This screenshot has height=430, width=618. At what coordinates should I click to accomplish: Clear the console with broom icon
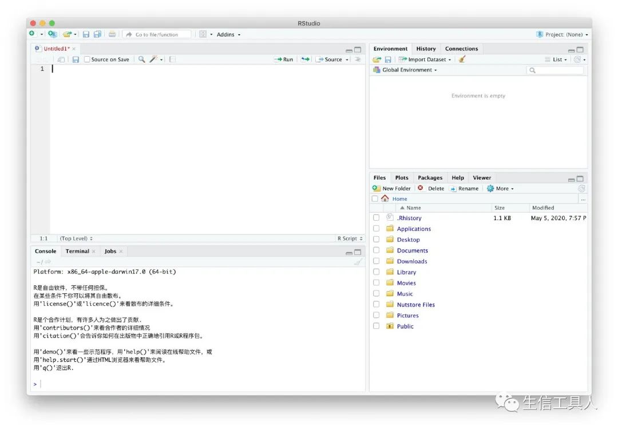tap(358, 262)
